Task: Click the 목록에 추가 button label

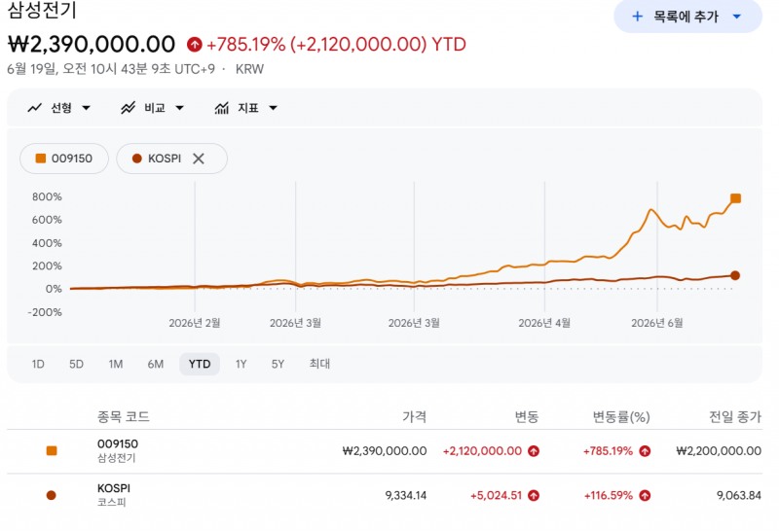Action: [686, 17]
